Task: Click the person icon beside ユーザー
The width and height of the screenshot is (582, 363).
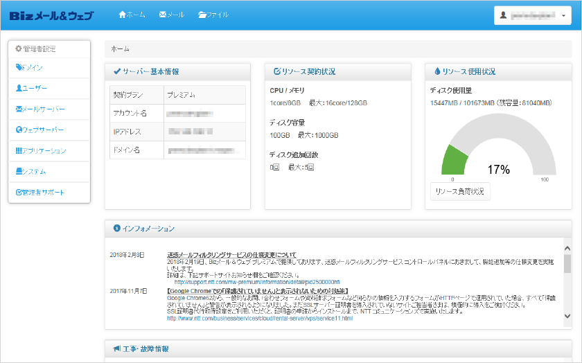Action: coord(19,88)
